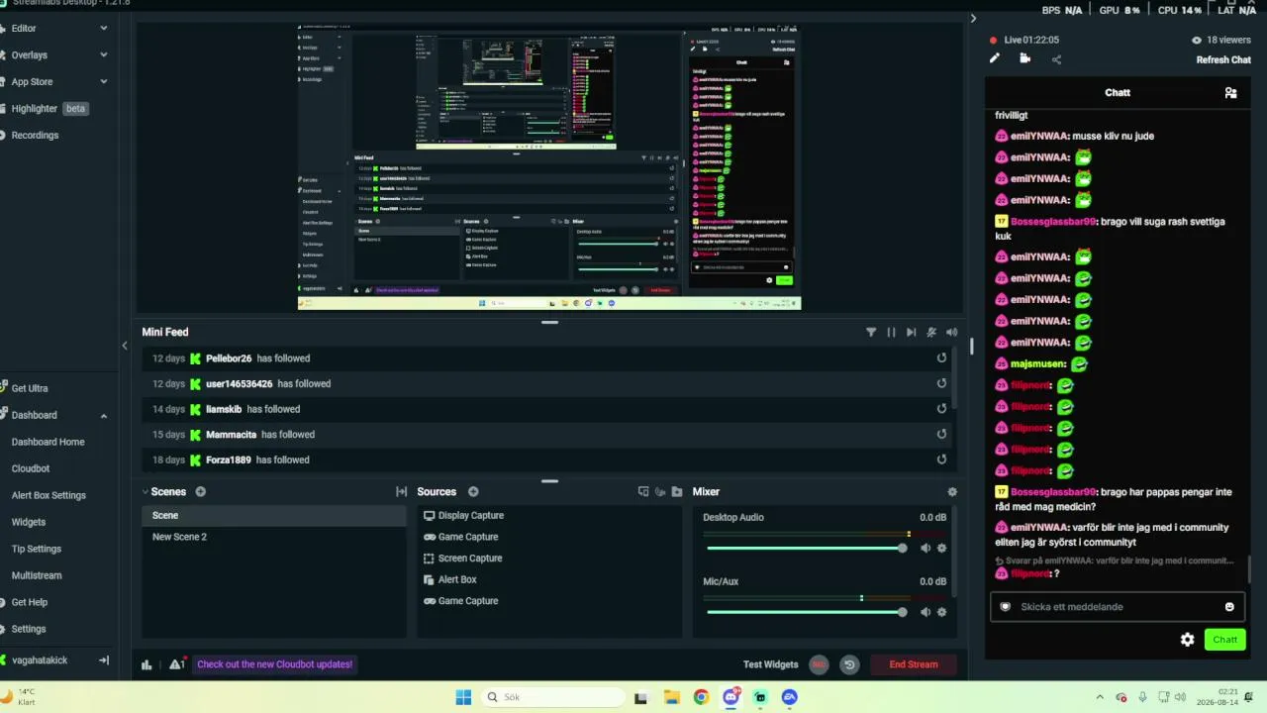Pause the Mini Feed alert queue
The width and height of the screenshot is (1267, 713).
[891, 332]
